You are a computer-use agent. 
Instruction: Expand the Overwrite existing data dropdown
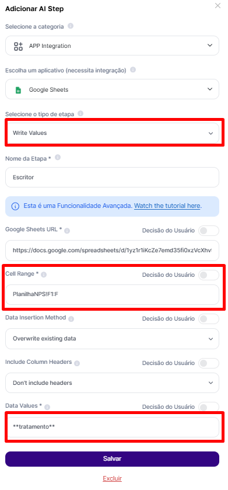coord(112,339)
